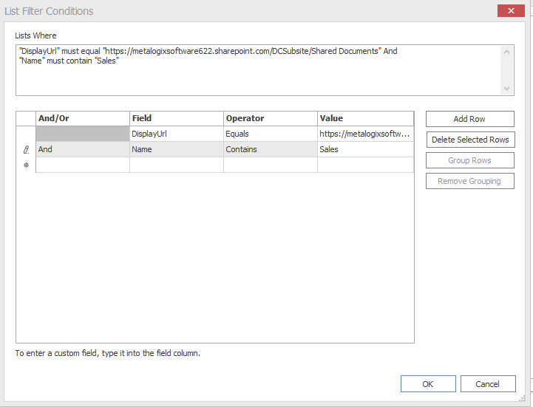Click the Group Rows button
Image resolution: width=533 pixels, height=407 pixels.
[x=469, y=160]
